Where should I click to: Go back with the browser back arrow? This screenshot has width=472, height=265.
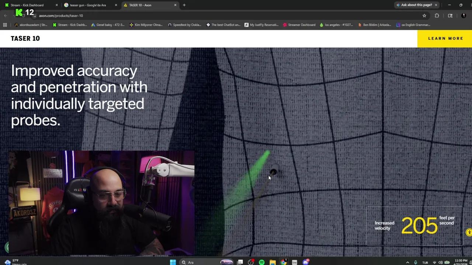pyautogui.click(x=5, y=15)
